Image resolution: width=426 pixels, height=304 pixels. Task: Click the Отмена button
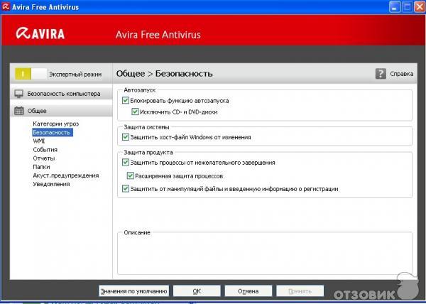(248, 291)
